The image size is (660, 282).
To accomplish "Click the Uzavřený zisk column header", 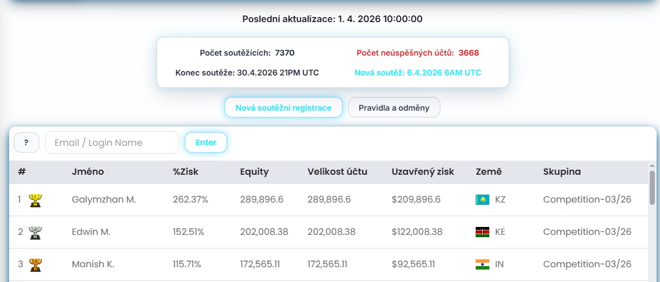I will pyautogui.click(x=423, y=172).
